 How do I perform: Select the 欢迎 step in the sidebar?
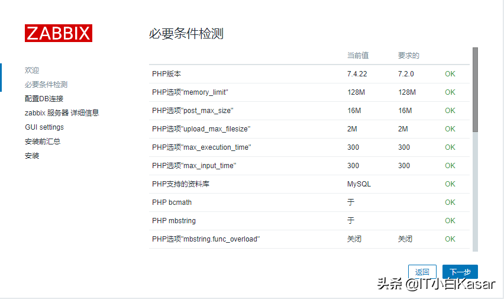pos(32,70)
